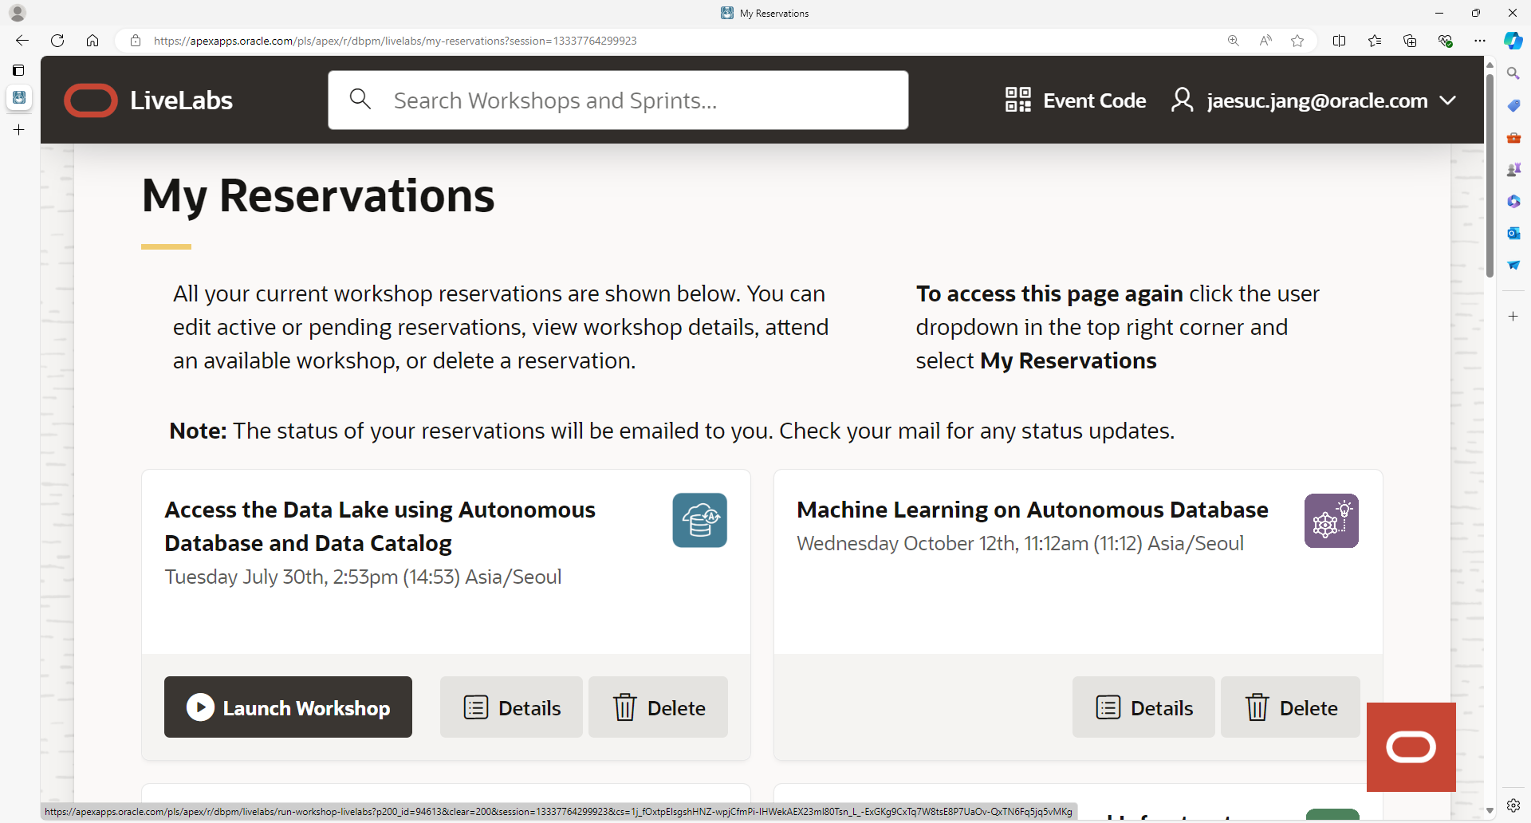1531x823 pixels.
Task: Launch the Data Lake workshop
Action: (x=288, y=707)
